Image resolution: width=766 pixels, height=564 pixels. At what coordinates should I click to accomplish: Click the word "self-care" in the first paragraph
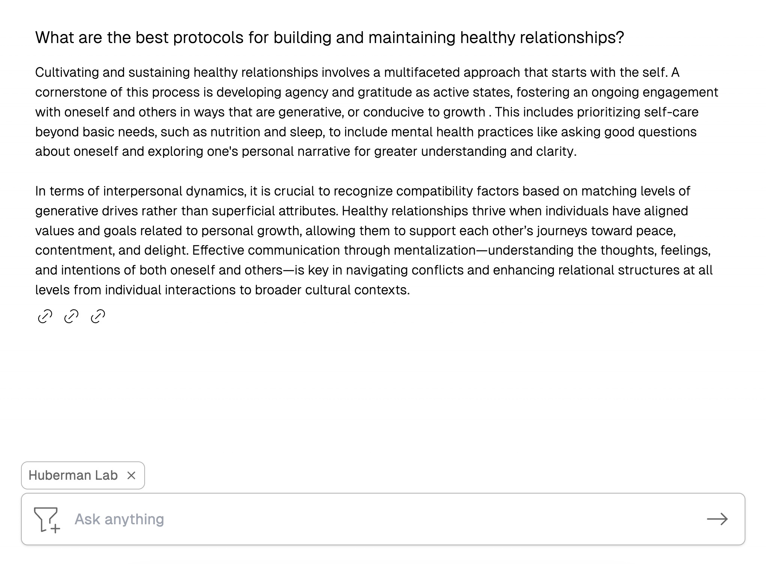coord(671,112)
